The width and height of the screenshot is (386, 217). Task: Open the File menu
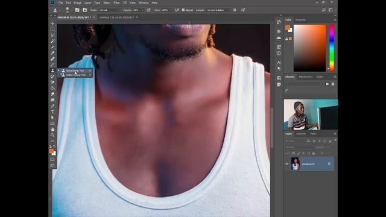60,2
